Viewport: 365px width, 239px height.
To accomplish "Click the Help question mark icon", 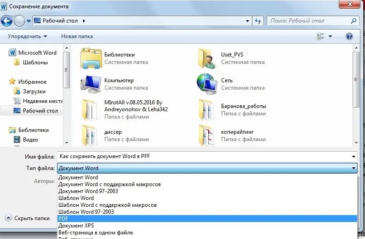I will (349, 36).
